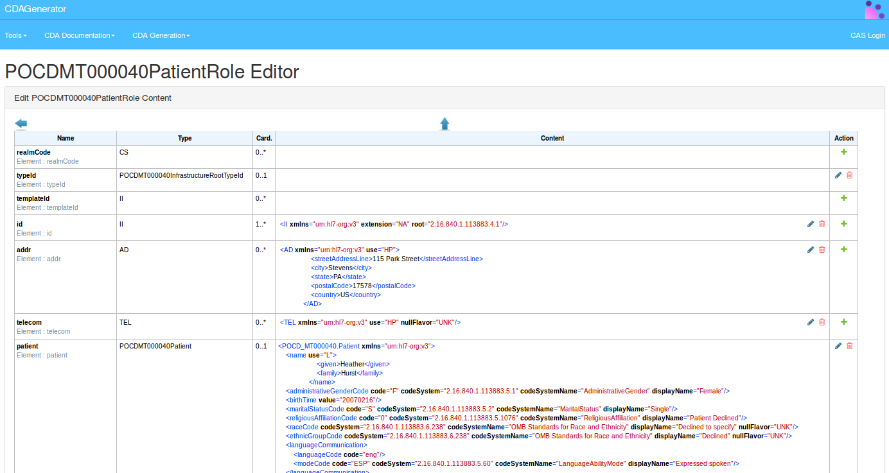Click the CAS Login link
Viewport: 889px width, 473px height.
click(867, 35)
